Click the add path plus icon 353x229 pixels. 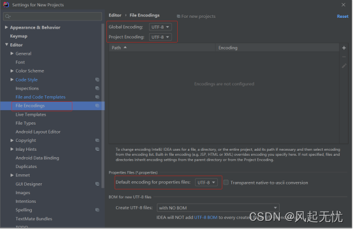tap(344, 48)
